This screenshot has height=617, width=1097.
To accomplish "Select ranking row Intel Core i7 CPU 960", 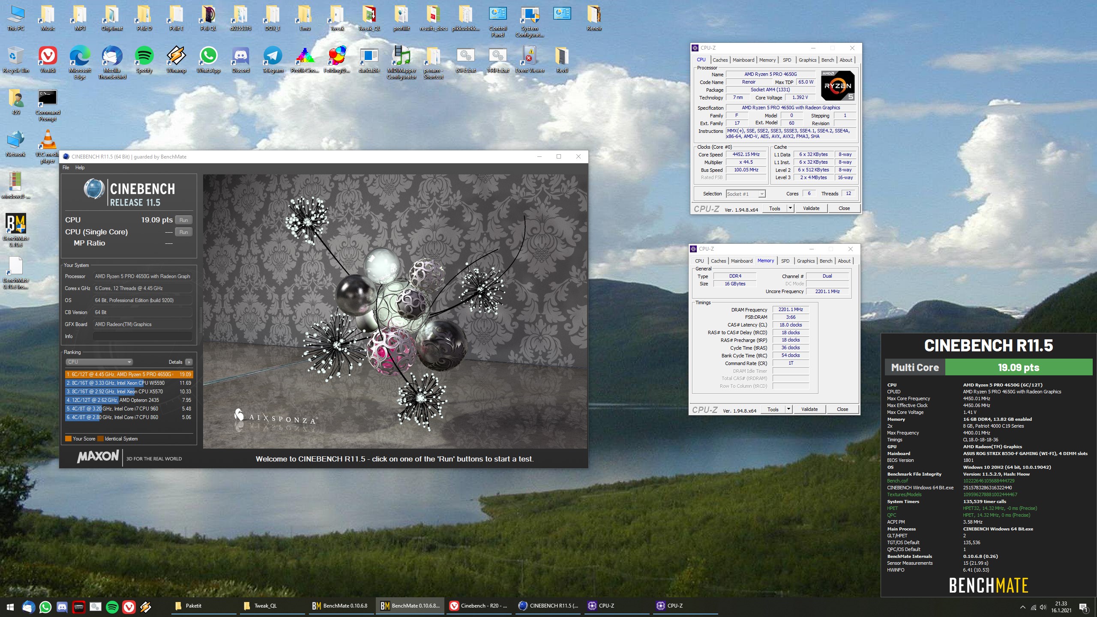I will 129,409.
